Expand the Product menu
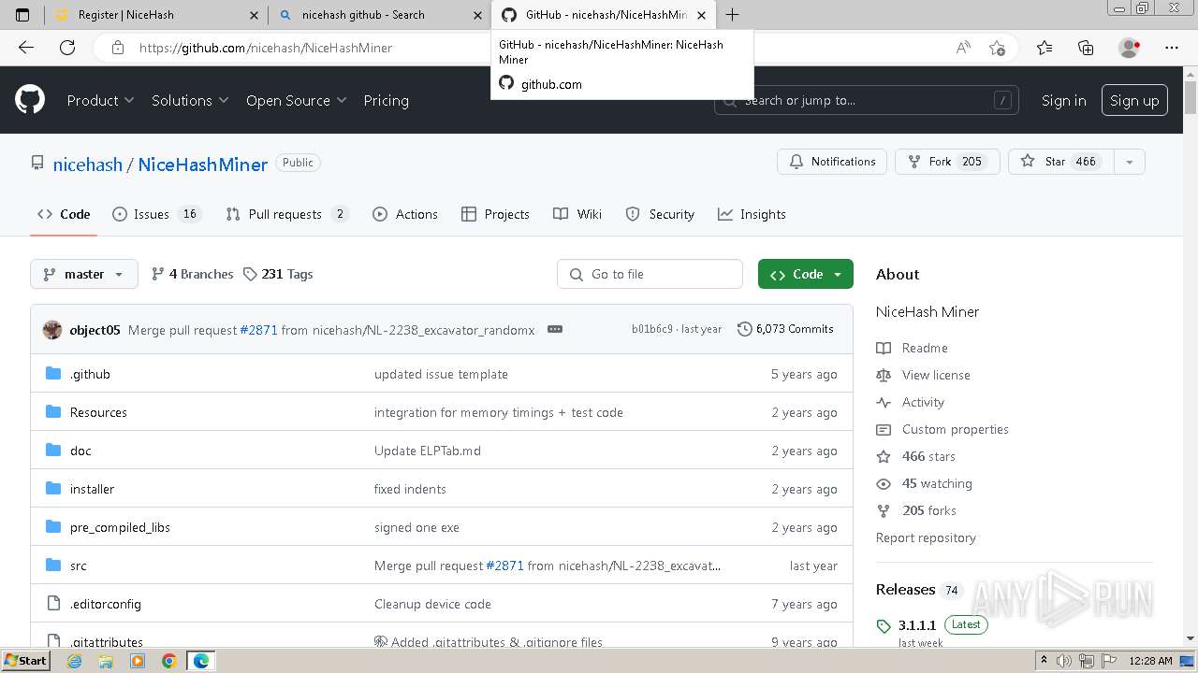Screen dimensions: 1198x673 (100, 100)
